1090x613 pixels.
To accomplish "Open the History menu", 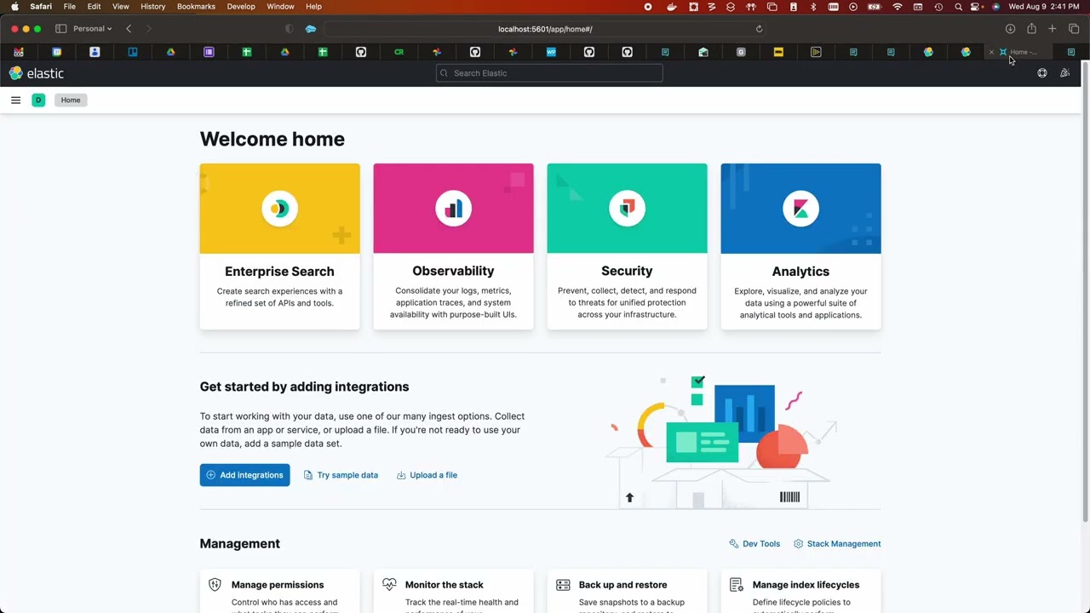I will point(153,7).
